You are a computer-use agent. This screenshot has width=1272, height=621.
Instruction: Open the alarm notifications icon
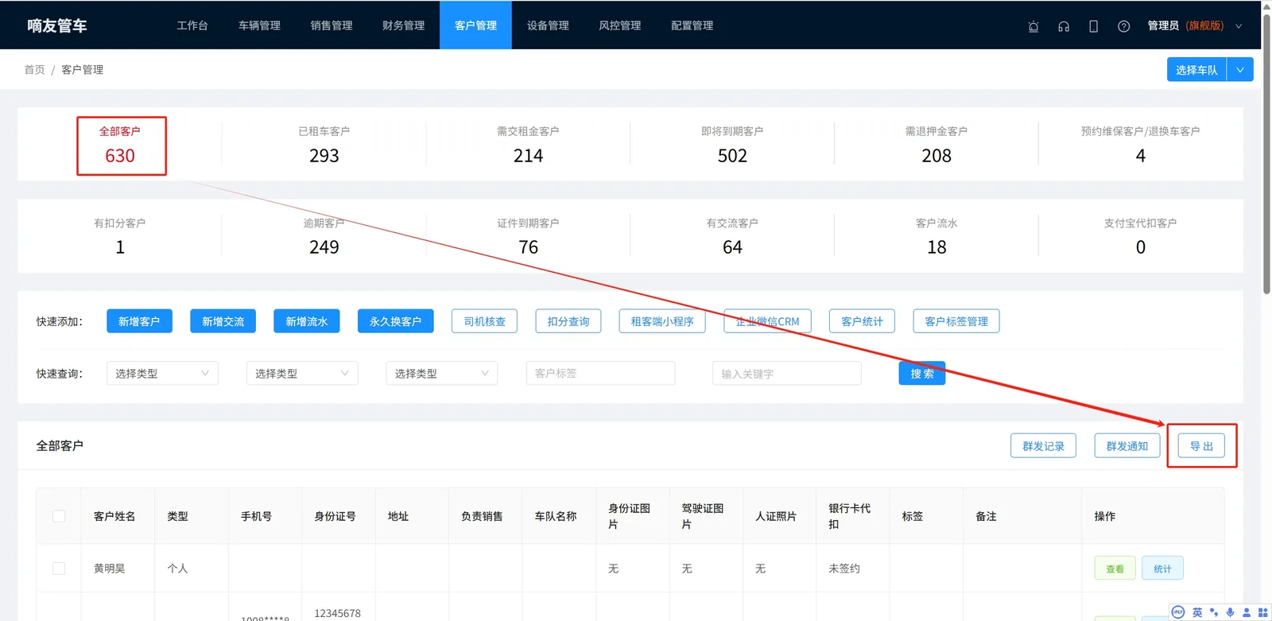coord(1033,26)
